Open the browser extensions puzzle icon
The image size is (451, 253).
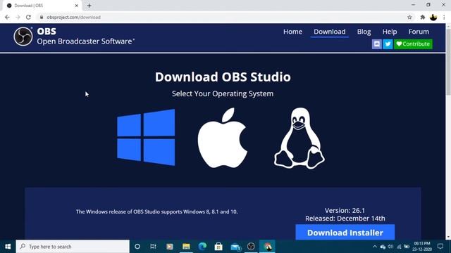pos(423,17)
